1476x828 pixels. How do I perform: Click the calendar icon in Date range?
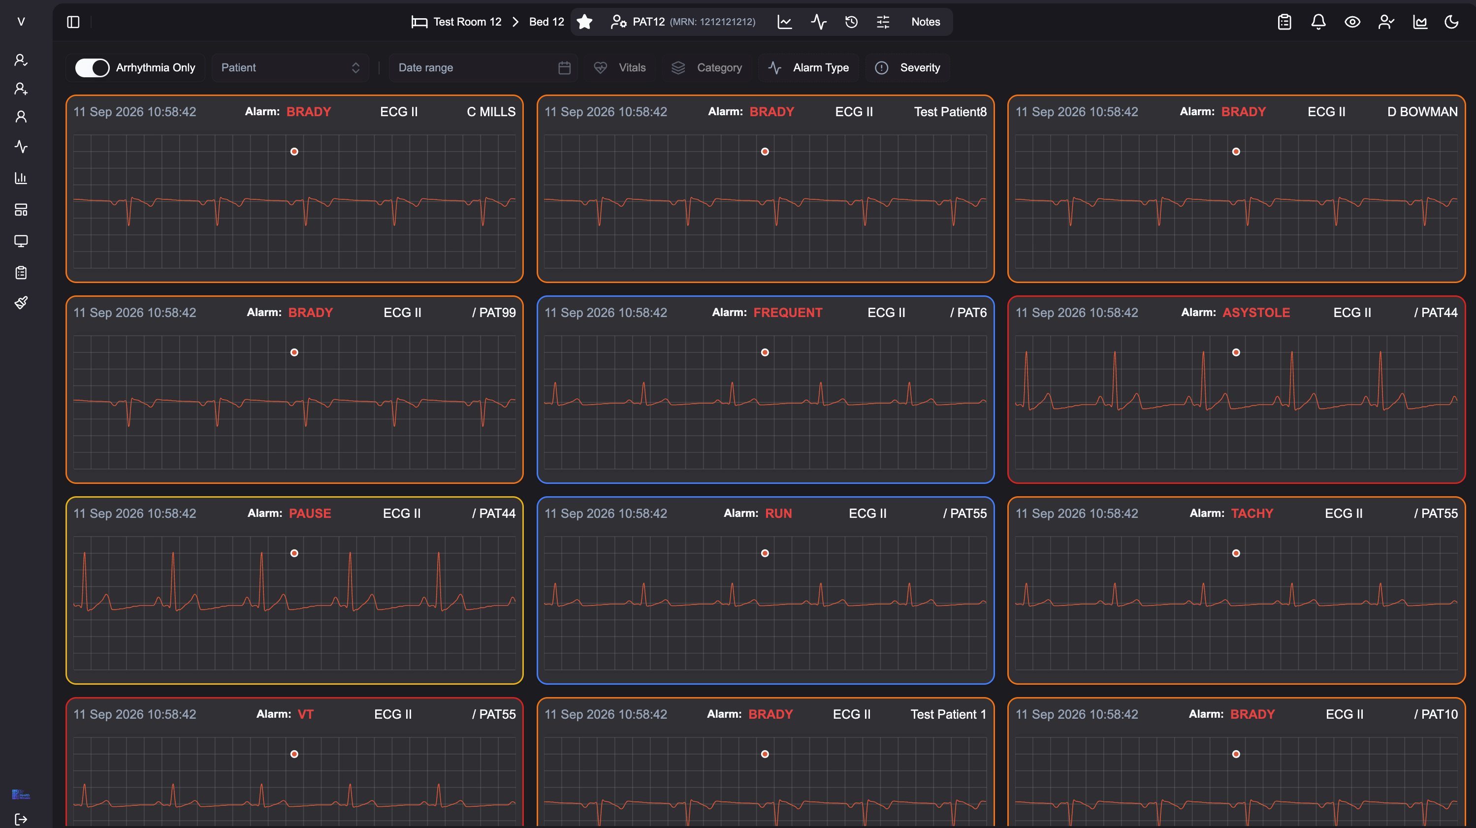[564, 67]
